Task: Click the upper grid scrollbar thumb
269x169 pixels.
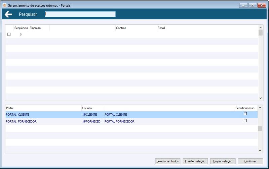Action: tap(260, 33)
